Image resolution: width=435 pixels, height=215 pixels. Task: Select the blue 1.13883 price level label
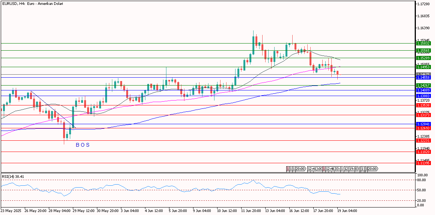(423, 96)
